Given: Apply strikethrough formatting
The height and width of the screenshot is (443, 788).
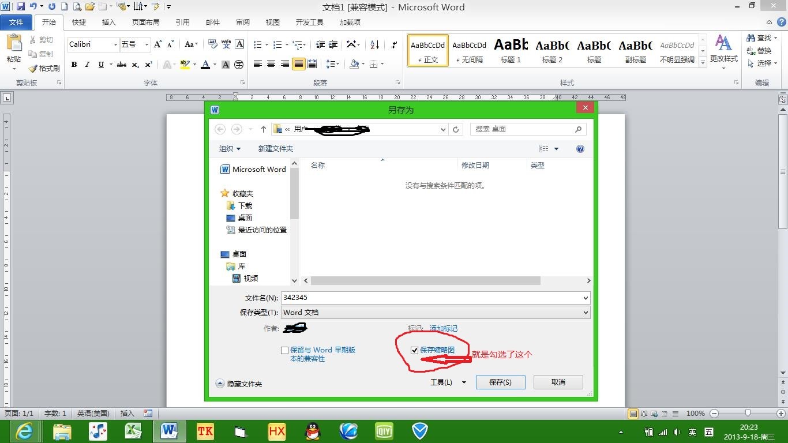Looking at the screenshot, I should click(121, 65).
